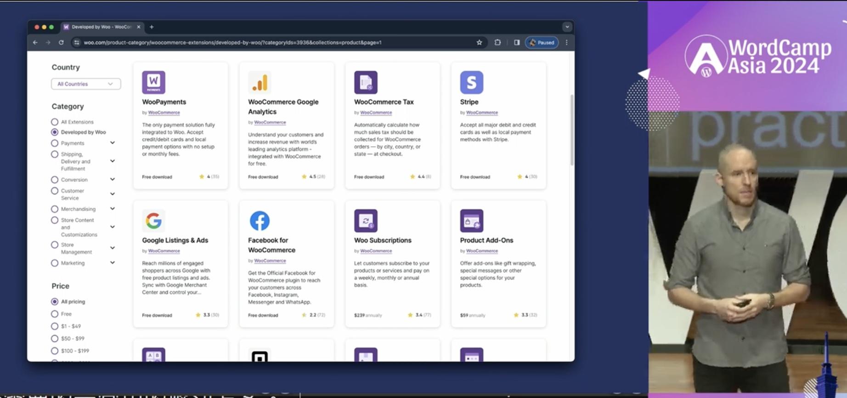Click the WooCommerce author link under Product Add-Ons

[x=482, y=251]
